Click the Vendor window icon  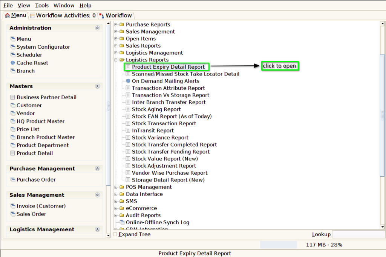[x=13, y=113]
